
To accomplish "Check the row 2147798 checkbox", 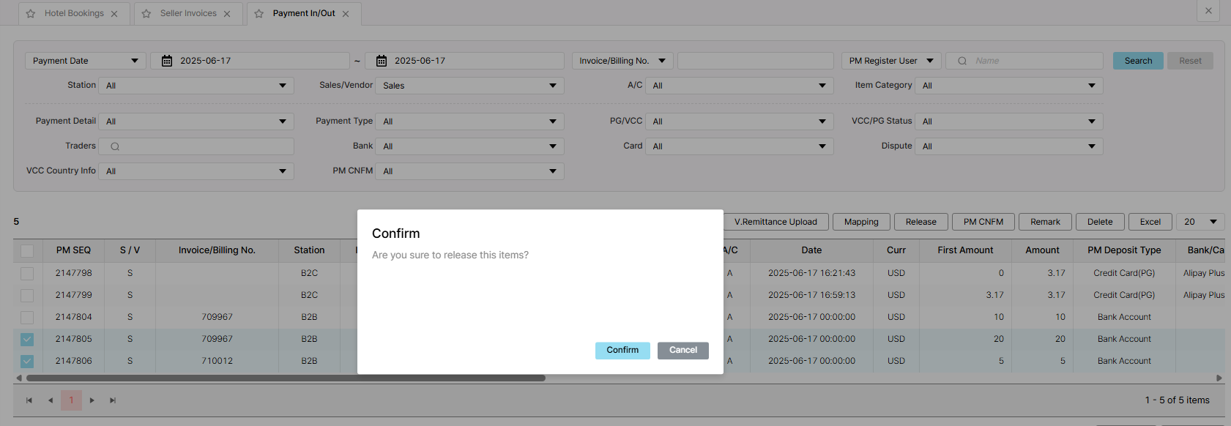I will pos(27,274).
